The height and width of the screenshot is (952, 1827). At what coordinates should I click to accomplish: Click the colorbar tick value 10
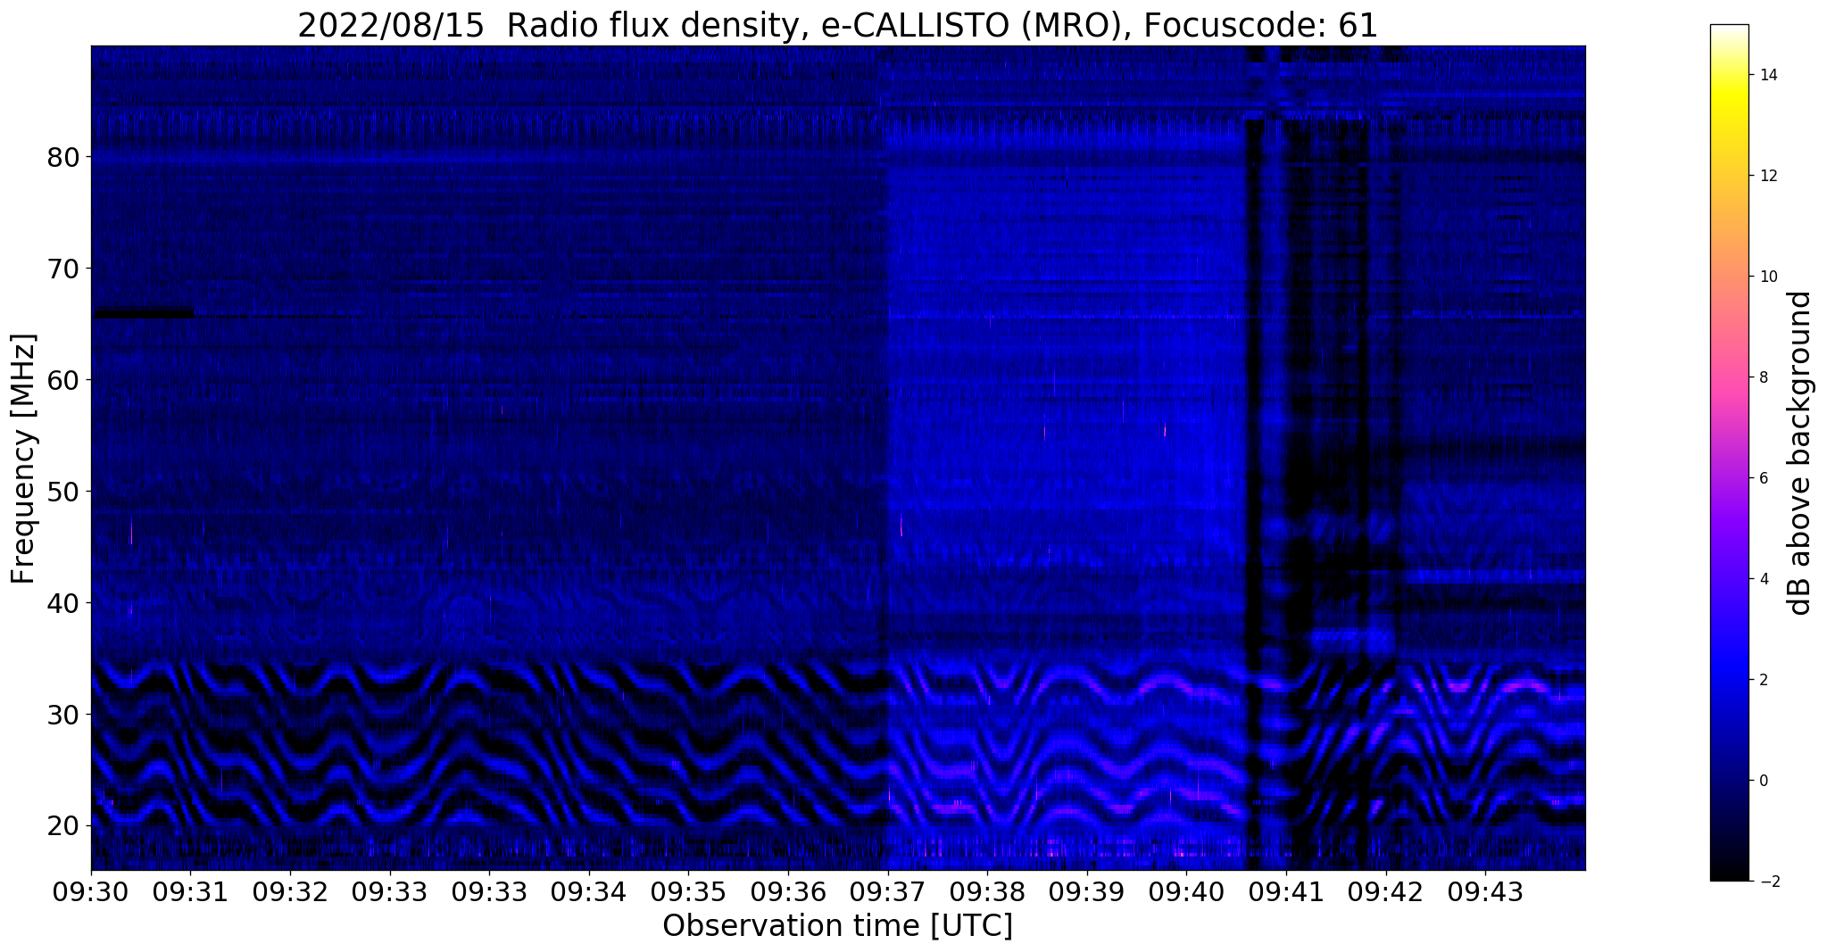[1767, 277]
